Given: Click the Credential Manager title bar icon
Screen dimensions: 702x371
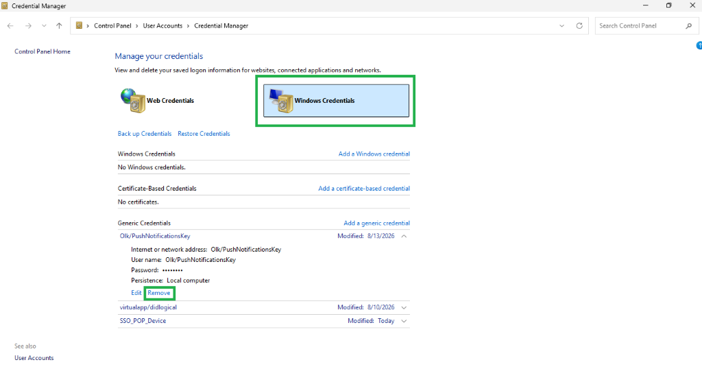Looking at the screenshot, I should pyautogui.click(x=5, y=5).
